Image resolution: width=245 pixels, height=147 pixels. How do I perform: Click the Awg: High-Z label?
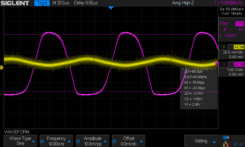(x=183, y=3)
